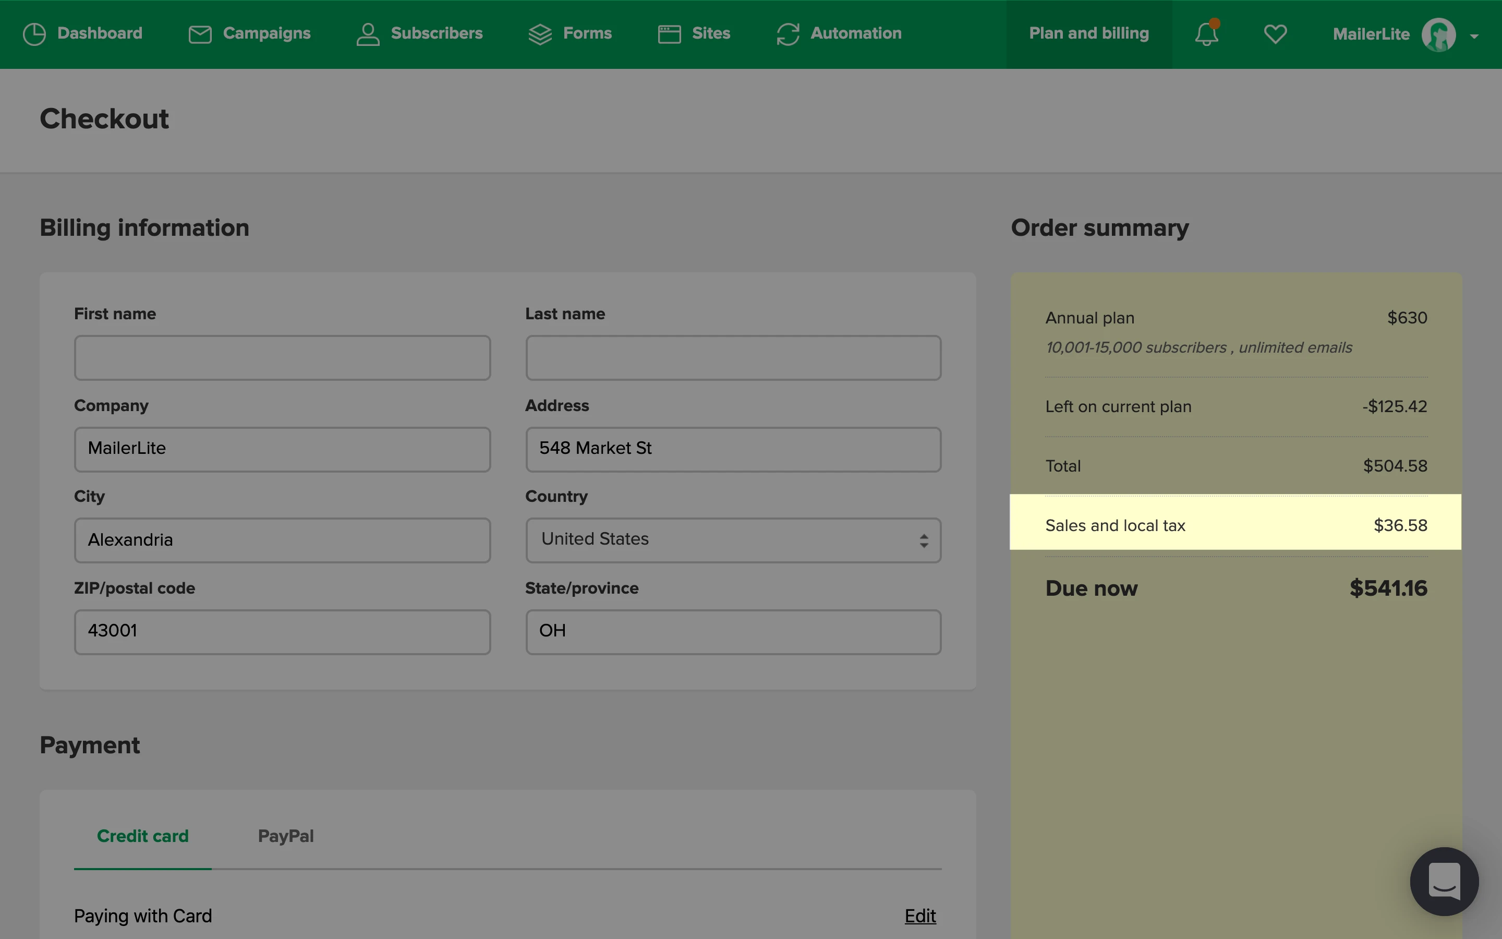Open notifications bell icon

tap(1206, 34)
